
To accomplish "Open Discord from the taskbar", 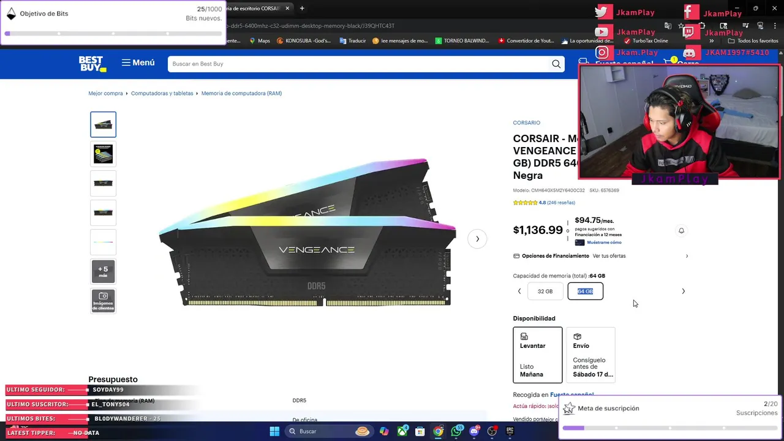I will coord(474,431).
